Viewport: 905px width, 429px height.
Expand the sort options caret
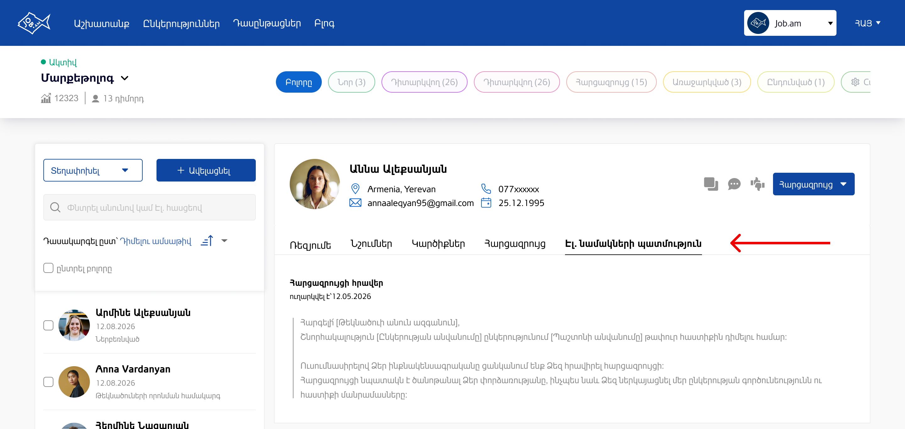tap(224, 241)
